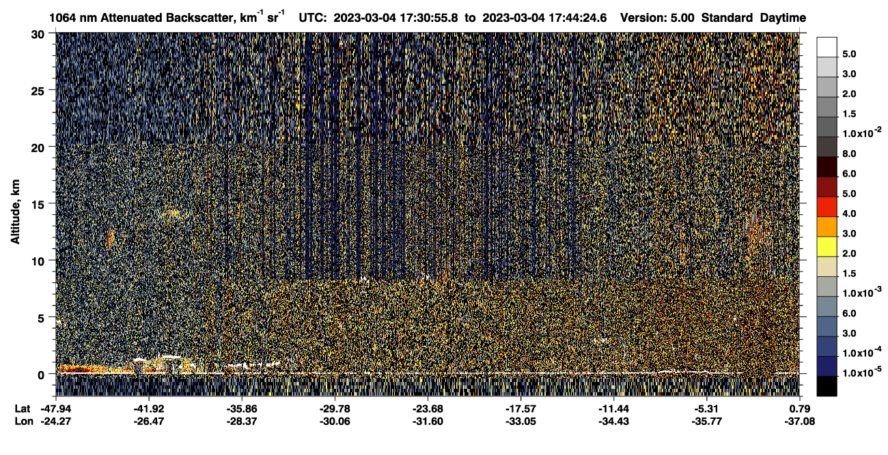The image size is (888, 455).
Task: Click the '1.0x10-2' colorbar label
Action: tap(861, 132)
